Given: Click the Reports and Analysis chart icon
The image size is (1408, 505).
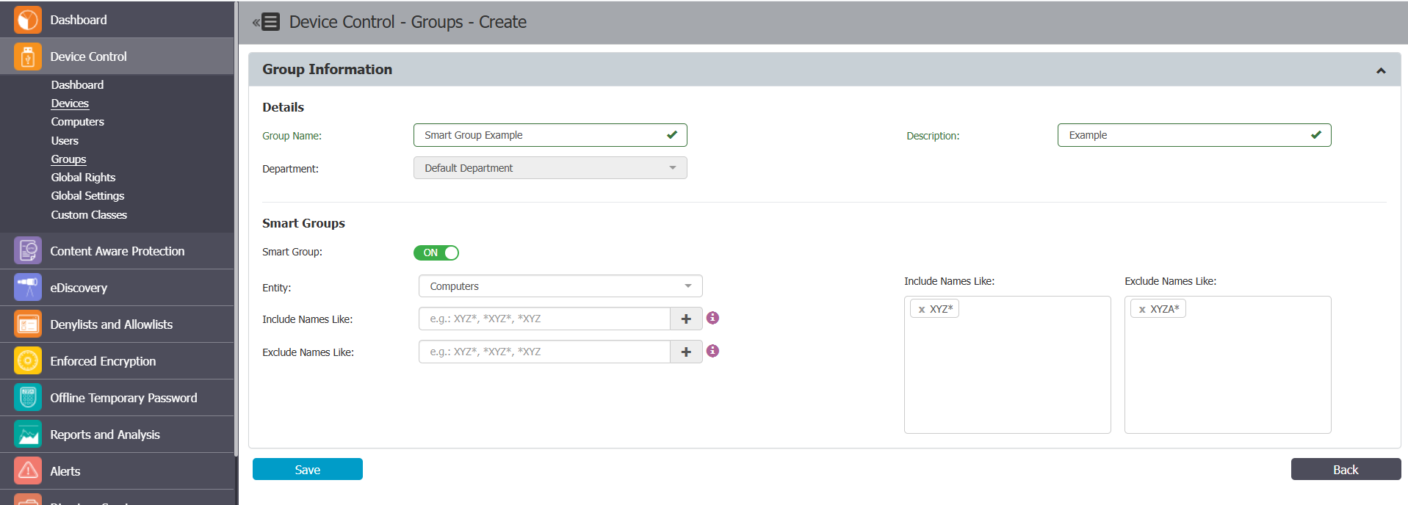Looking at the screenshot, I should click(28, 435).
